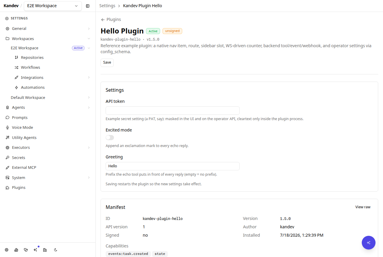Image resolution: width=383 pixels, height=257 pixels.
Task: Collapse the Workspaces section chevron
Action: click(x=89, y=39)
